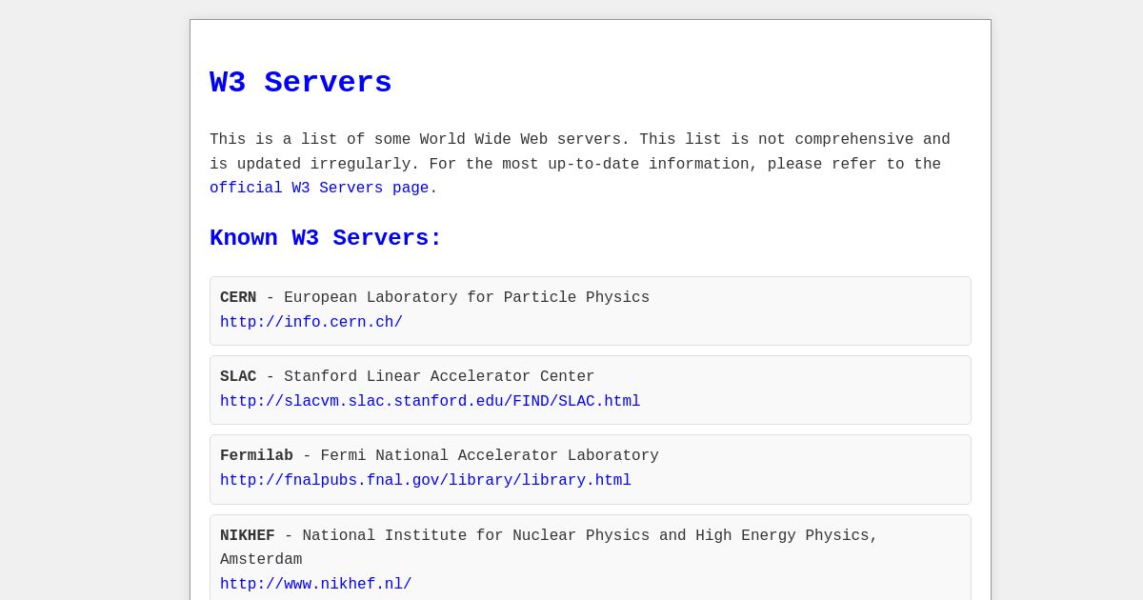Click 'Stanford Linear Accelerator Center' description
The height and width of the screenshot is (600, 1143).
click(439, 377)
